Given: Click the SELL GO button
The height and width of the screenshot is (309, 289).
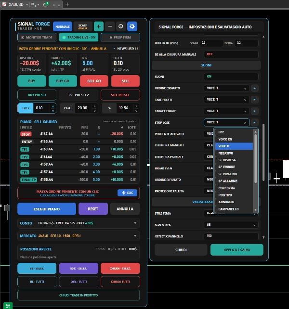Looking at the screenshot, I should [94, 81].
